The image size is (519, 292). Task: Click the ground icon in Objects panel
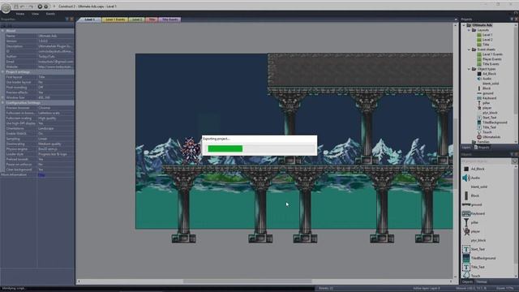pos(466,205)
